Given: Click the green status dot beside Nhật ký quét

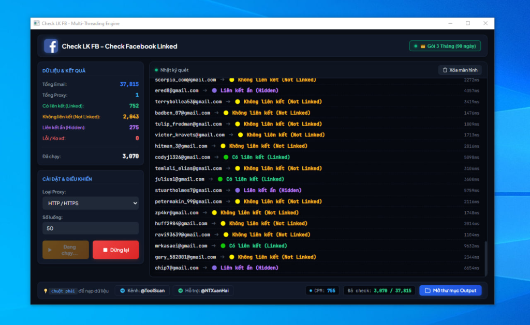Looking at the screenshot, I should 156,70.
